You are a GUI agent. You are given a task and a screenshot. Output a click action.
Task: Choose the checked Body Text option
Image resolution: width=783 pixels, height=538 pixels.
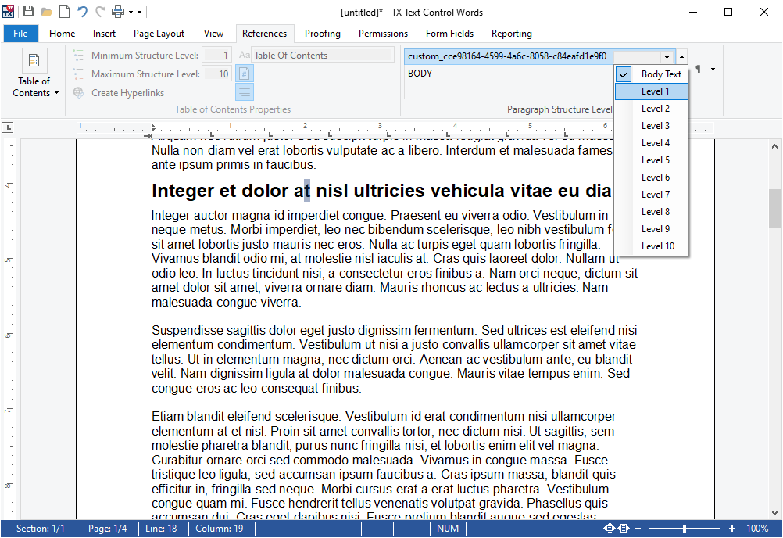[652, 74]
